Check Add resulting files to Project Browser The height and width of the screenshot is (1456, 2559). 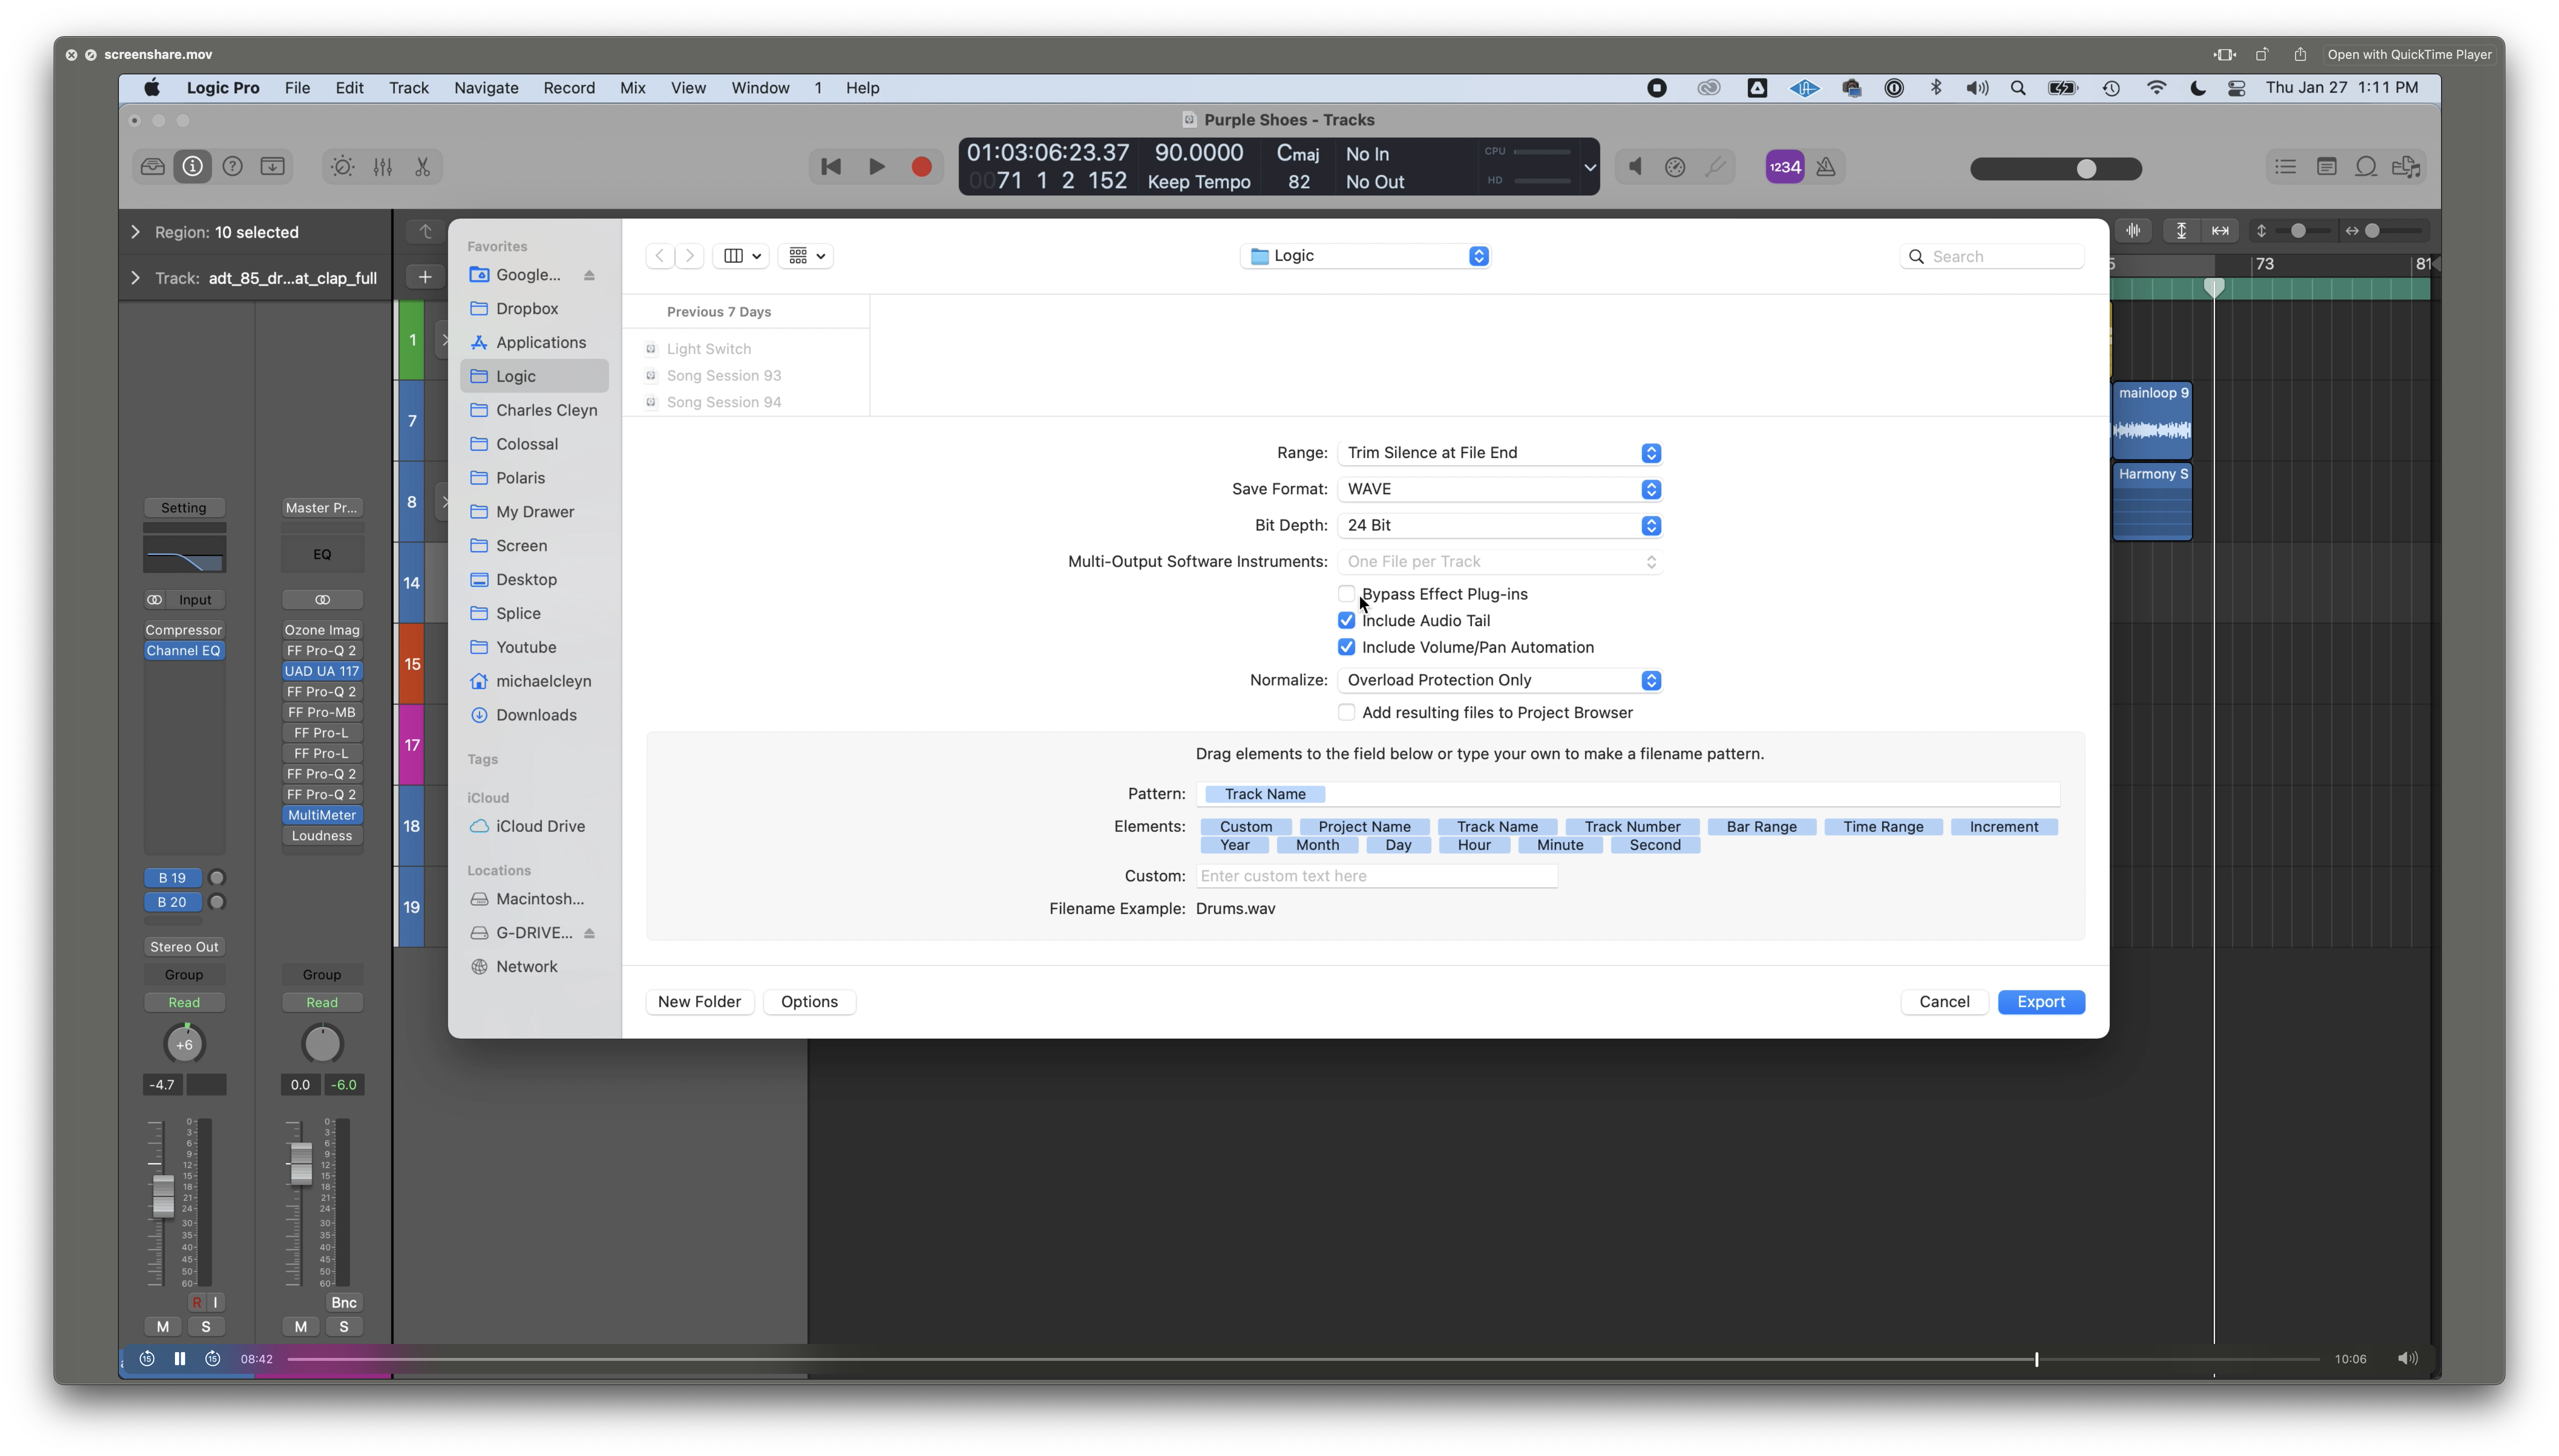point(1346,713)
